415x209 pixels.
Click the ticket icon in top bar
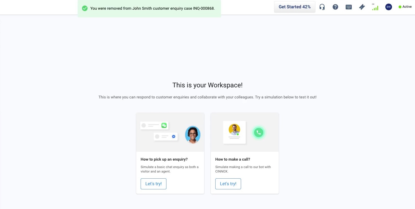click(362, 7)
